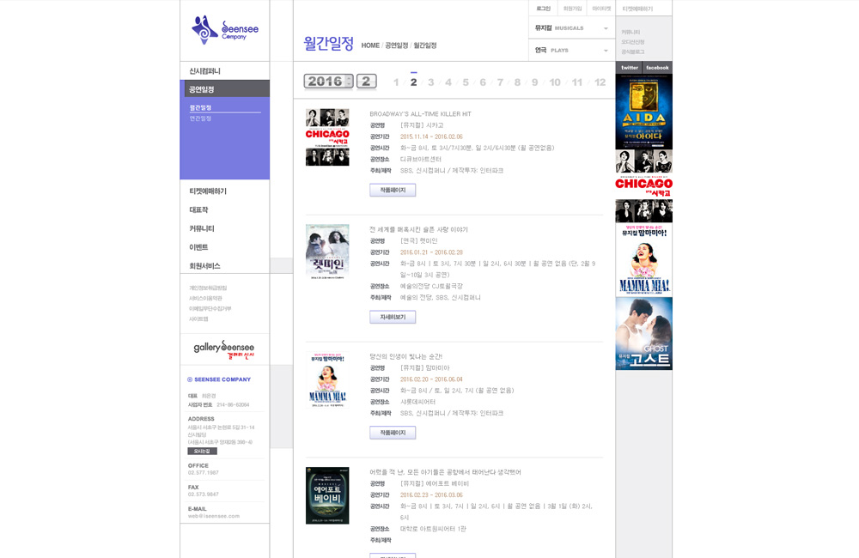Select the 월간일정 left submenu item
The height and width of the screenshot is (558, 859).
200,108
